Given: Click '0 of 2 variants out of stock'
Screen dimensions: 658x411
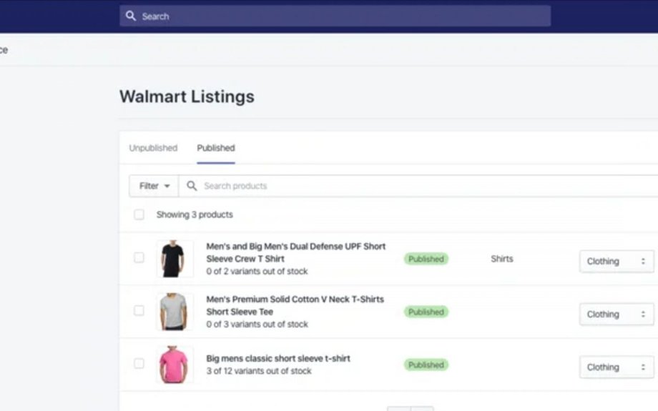Looking at the screenshot, I should (257, 272).
